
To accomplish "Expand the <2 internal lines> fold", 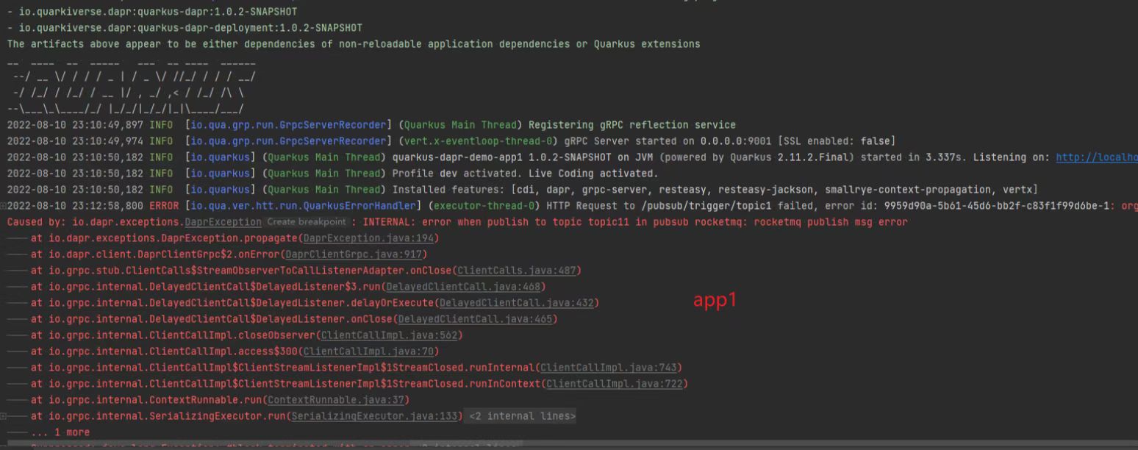I will tap(522, 416).
